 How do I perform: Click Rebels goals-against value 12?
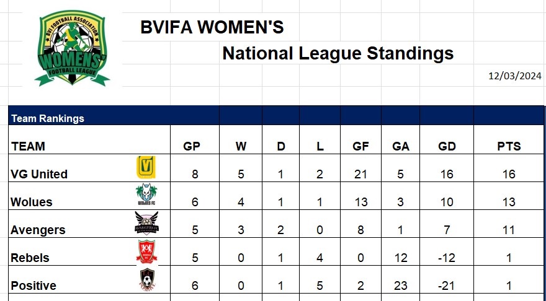tap(400, 258)
